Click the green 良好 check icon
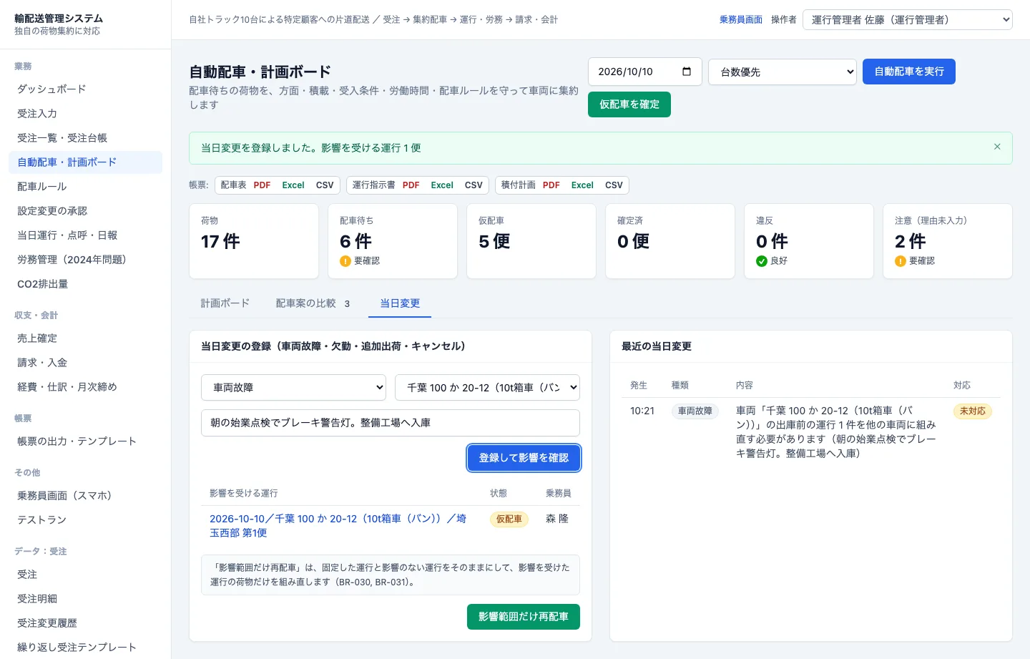Viewport: 1030px width, 659px height. (x=762, y=261)
